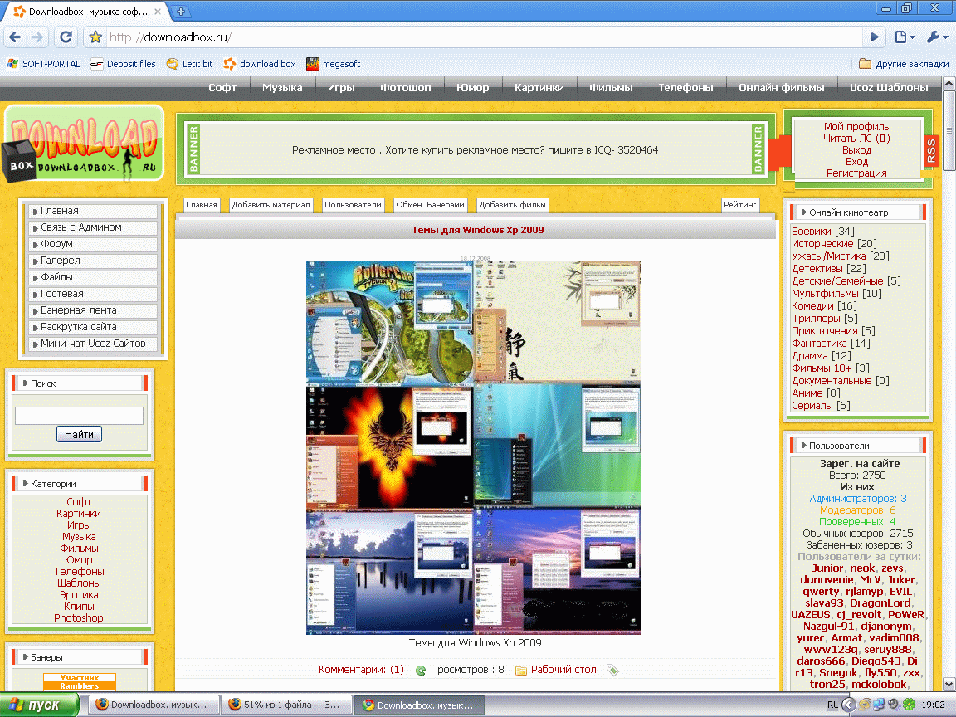
Task: Open the Комментарии (1) link
Action: coord(361,670)
